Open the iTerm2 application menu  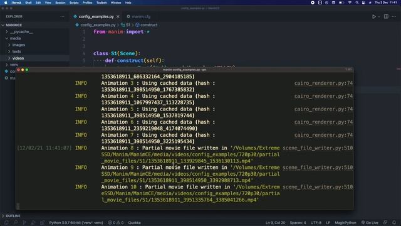(x=16, y=3)
